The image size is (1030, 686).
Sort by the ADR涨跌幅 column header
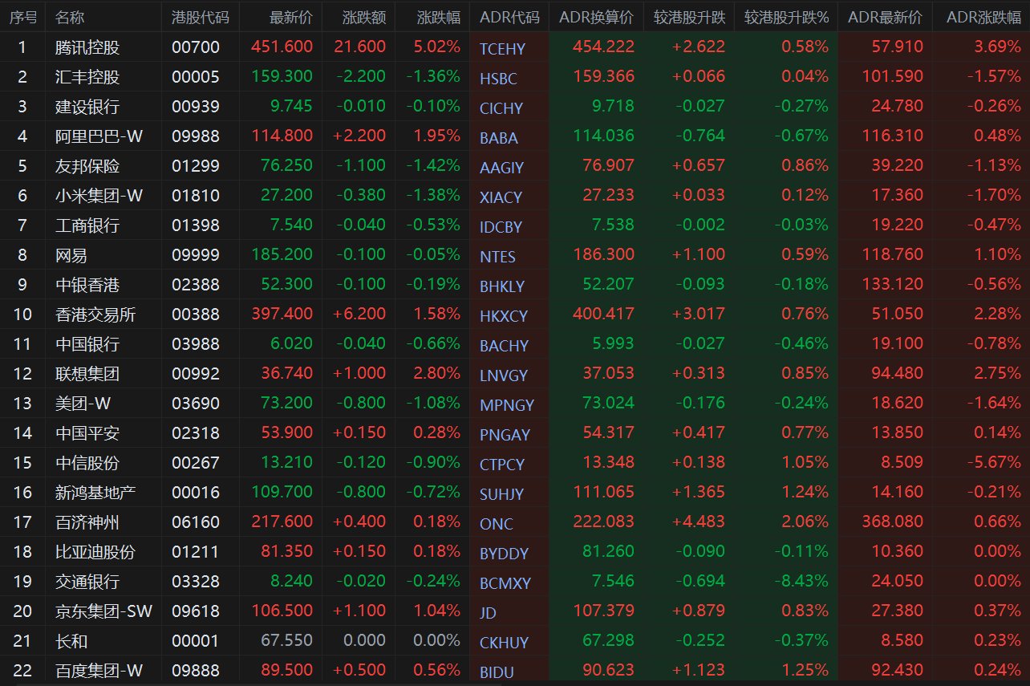pyautogui.click(x=983, y=17)
